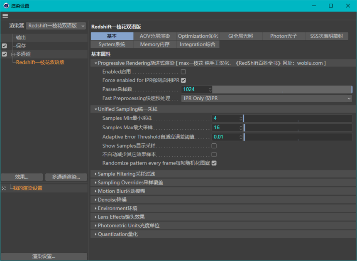Switch to SSS次表明散射 tab
Viewport: 357px width, 261px height.
[x=327, y=36]
